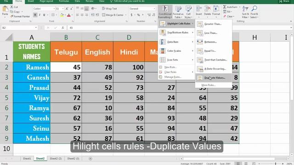Open Top/Bottom Rules submenu
294x165 pixels.
(x=176, y=33)
